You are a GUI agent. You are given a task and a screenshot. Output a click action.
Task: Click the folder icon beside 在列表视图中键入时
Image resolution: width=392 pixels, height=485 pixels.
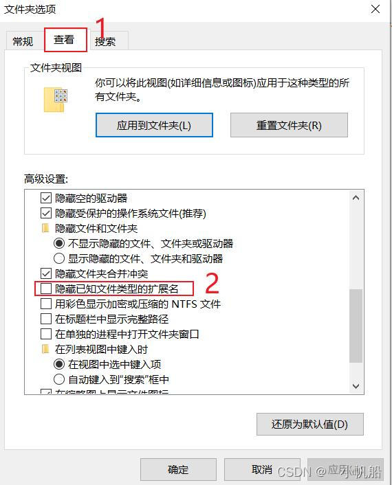(45, 349)
